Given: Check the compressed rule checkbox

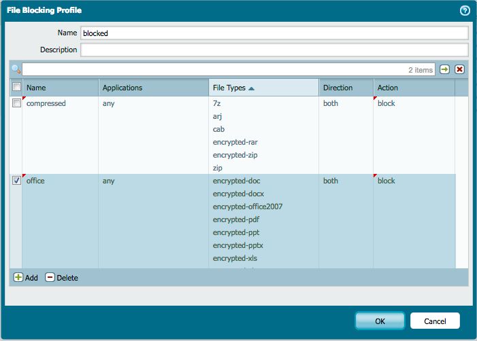Looking at the screenshot, I should (16, 103).
